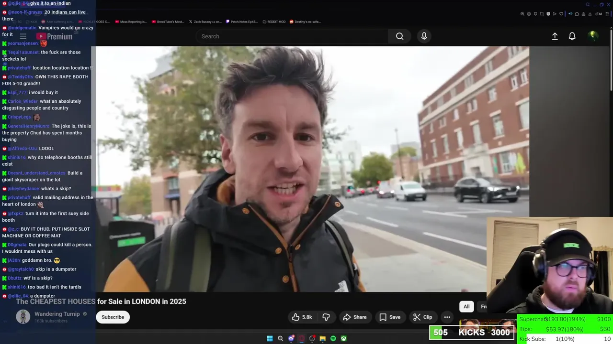Open the Windows Start menu
Image resolution: width=613 pixels, height=344 pixels.
point(270,338)
